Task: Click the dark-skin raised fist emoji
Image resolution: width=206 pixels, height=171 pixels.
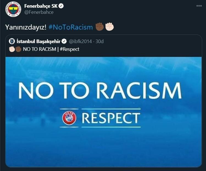Action: click(x=100, y=27)
